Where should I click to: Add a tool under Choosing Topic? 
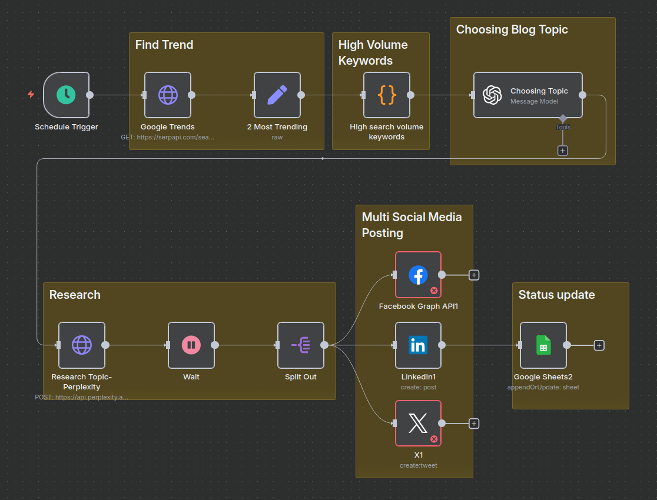pos(563,151)
